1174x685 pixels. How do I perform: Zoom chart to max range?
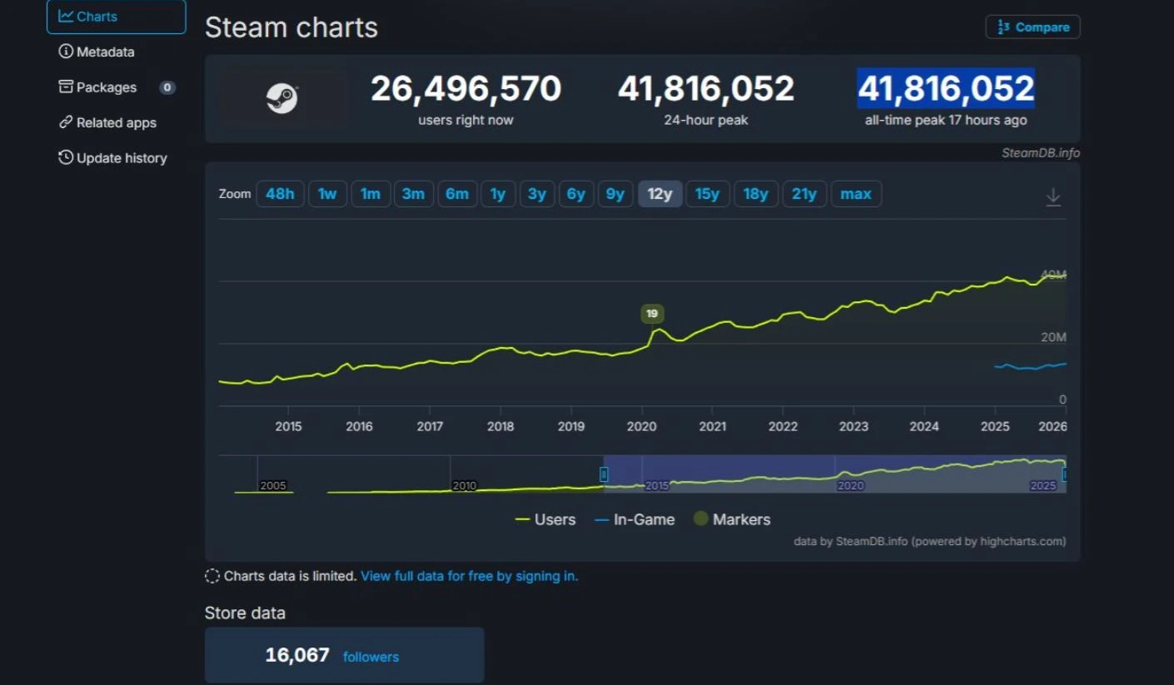855,194
